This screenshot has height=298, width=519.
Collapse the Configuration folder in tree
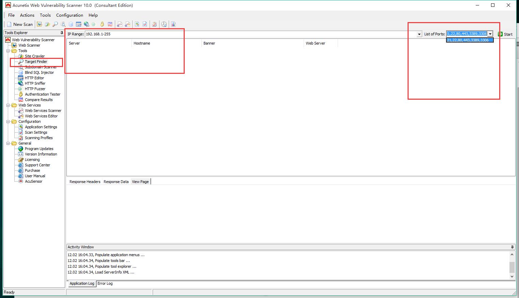[8, 121]
